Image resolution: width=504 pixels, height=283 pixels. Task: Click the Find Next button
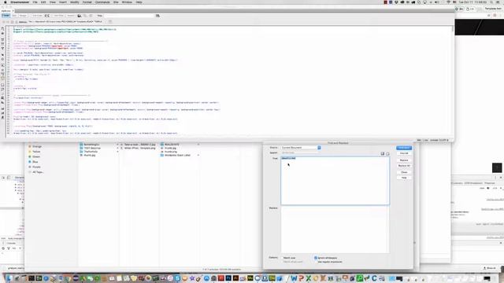(404, 148)
